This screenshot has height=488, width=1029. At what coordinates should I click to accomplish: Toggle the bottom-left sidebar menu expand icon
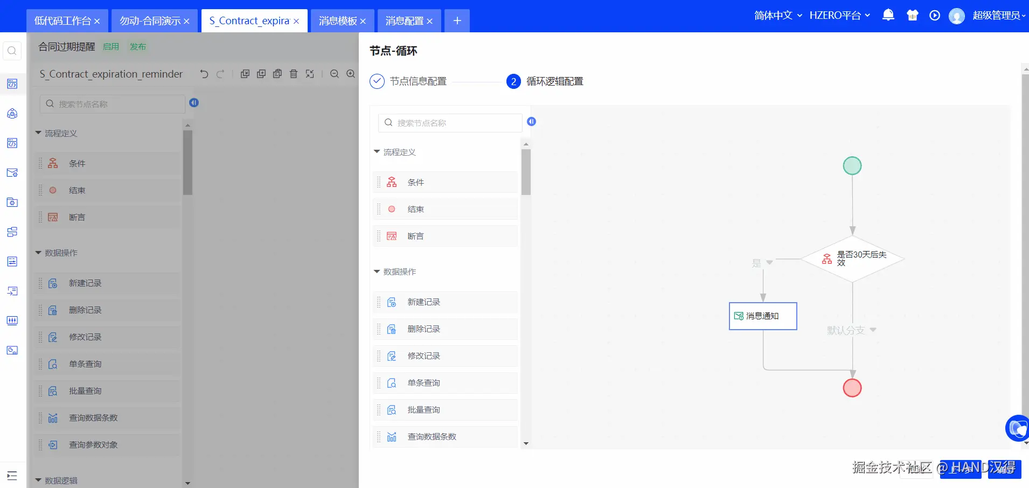point(12,476)
